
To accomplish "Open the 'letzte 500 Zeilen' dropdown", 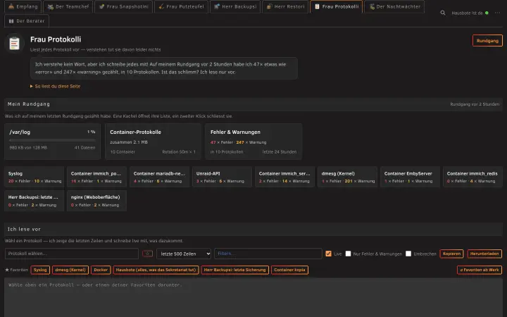I will pyautogui.click(x=184, y=254).
